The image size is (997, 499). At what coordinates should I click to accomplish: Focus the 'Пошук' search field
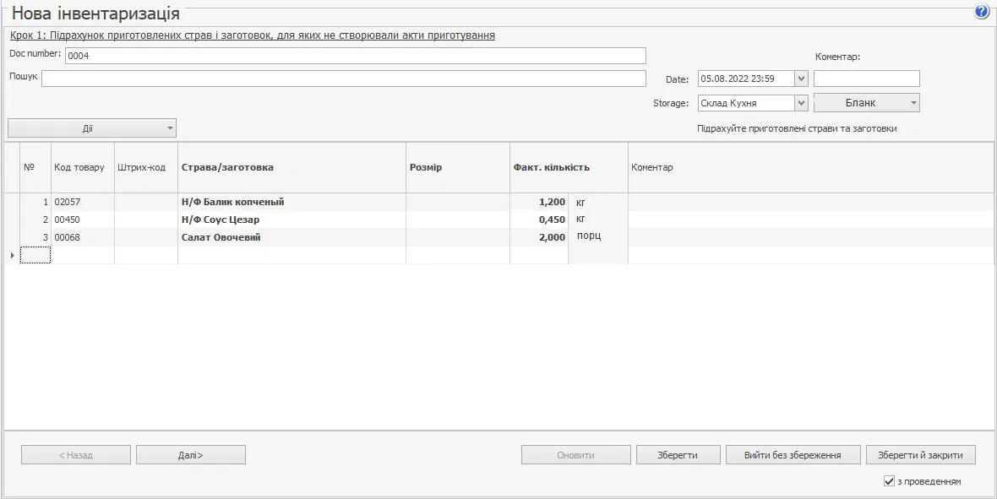tap(343, 79)
